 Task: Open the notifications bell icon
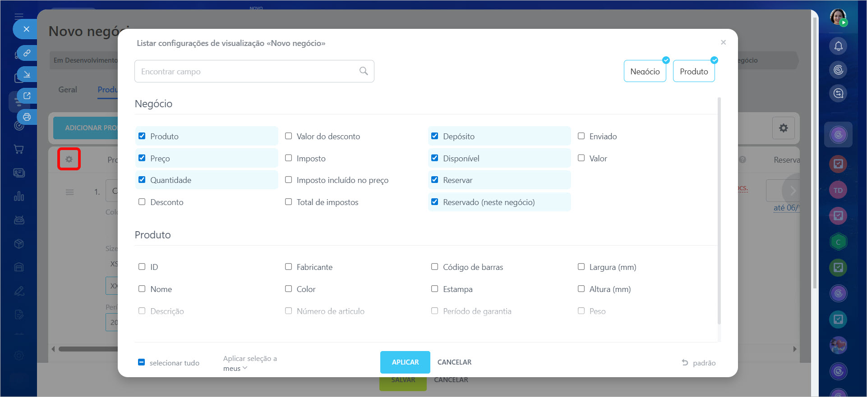pyautogui.click(x=838, y=46)
